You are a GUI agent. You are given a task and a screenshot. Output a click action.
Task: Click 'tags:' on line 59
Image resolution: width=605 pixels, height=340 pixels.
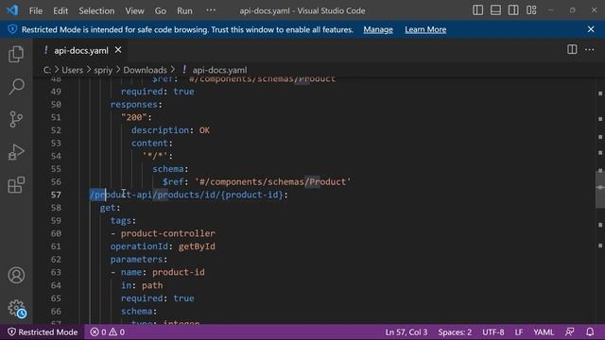[x=123, y=220]
